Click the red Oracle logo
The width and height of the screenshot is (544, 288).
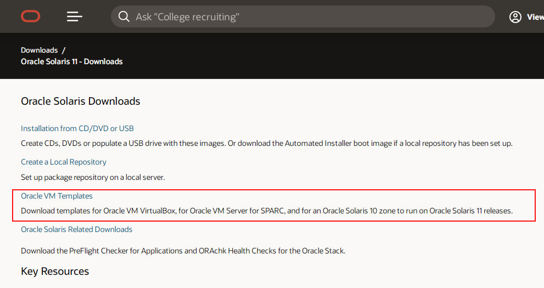[x=31, y=16]
